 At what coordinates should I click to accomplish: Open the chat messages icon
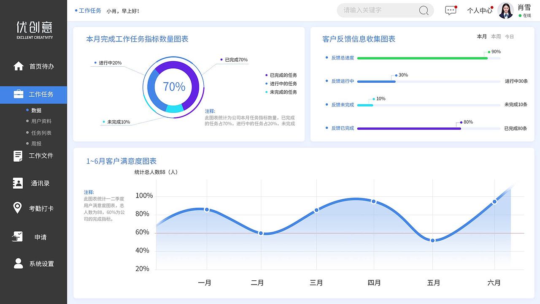tap(451, 11)
